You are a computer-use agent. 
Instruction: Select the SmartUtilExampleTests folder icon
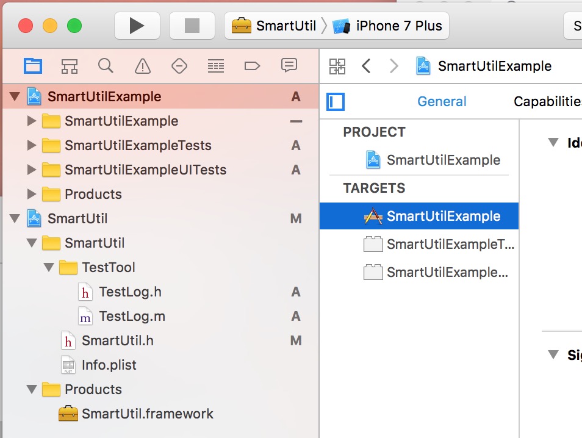(51, 146)
